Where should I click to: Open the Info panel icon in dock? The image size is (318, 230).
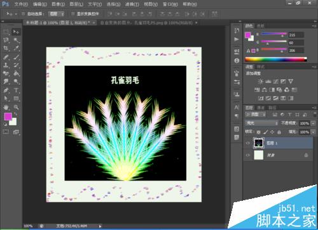[x=237, y=61]
